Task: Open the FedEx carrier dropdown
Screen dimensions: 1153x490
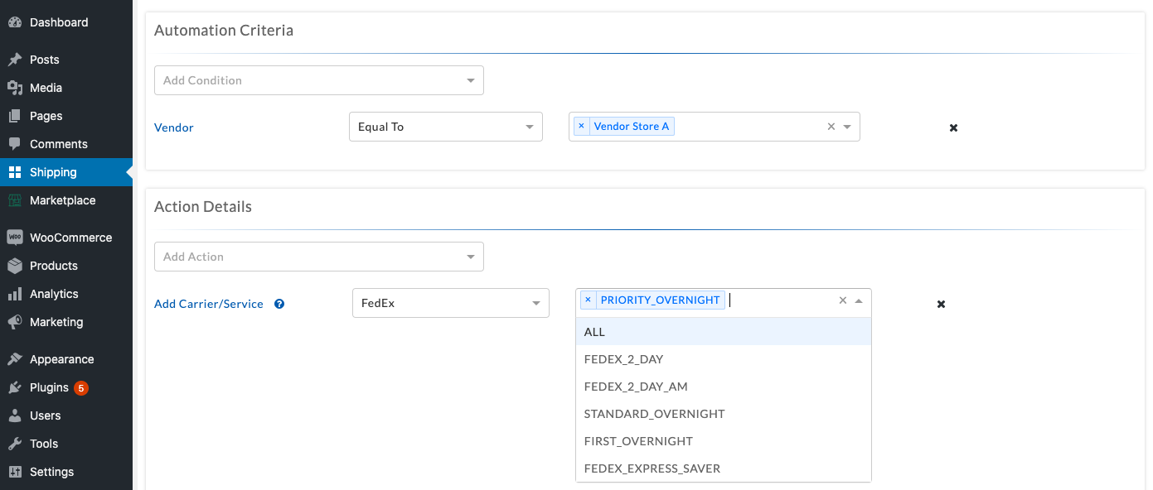Action: coord(451,303)
